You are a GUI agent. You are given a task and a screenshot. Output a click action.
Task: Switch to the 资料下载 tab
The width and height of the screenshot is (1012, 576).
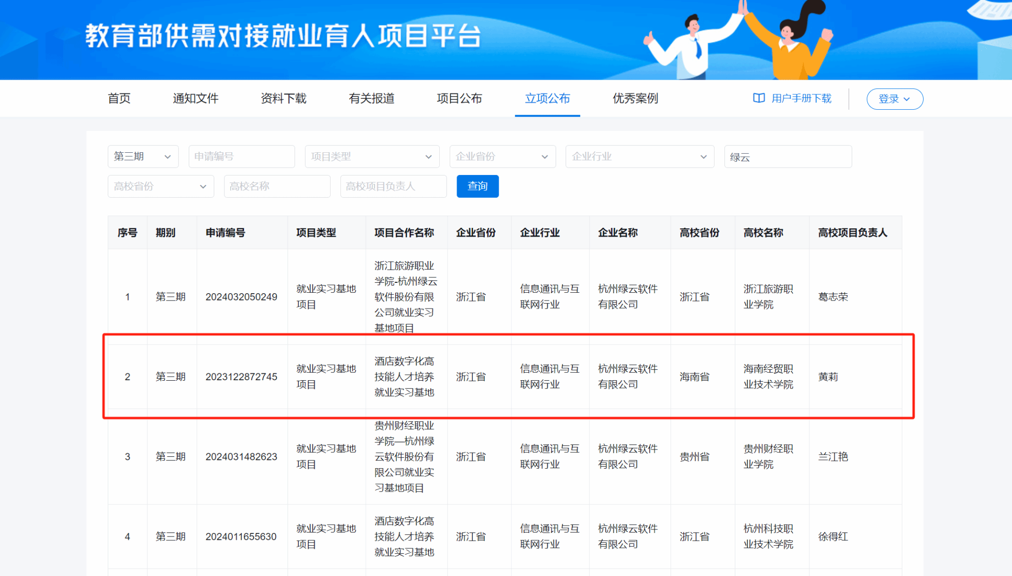(284, 98)
